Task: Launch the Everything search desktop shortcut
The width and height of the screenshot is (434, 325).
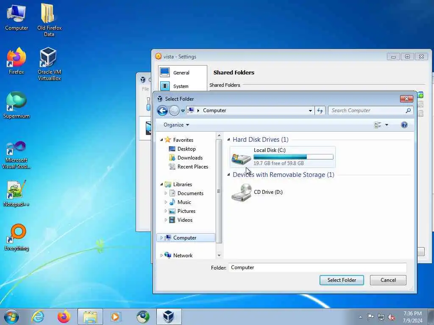Action: (17, 237)
